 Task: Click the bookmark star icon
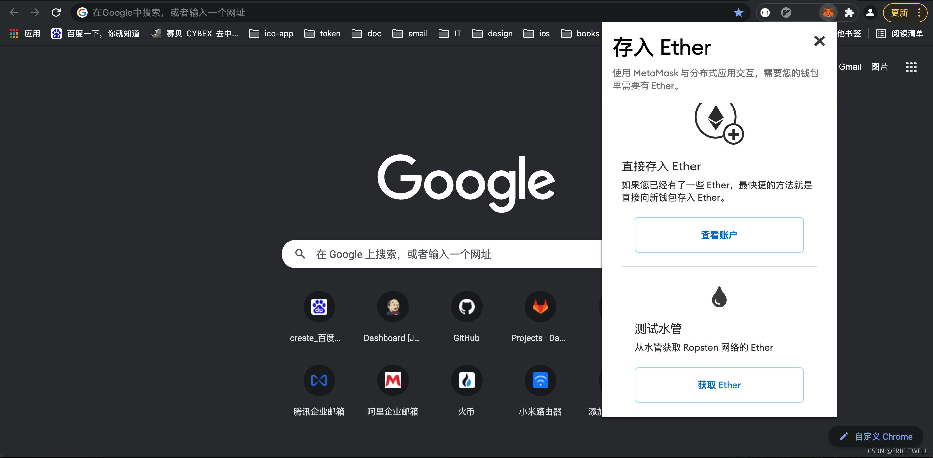pos(738,13)
